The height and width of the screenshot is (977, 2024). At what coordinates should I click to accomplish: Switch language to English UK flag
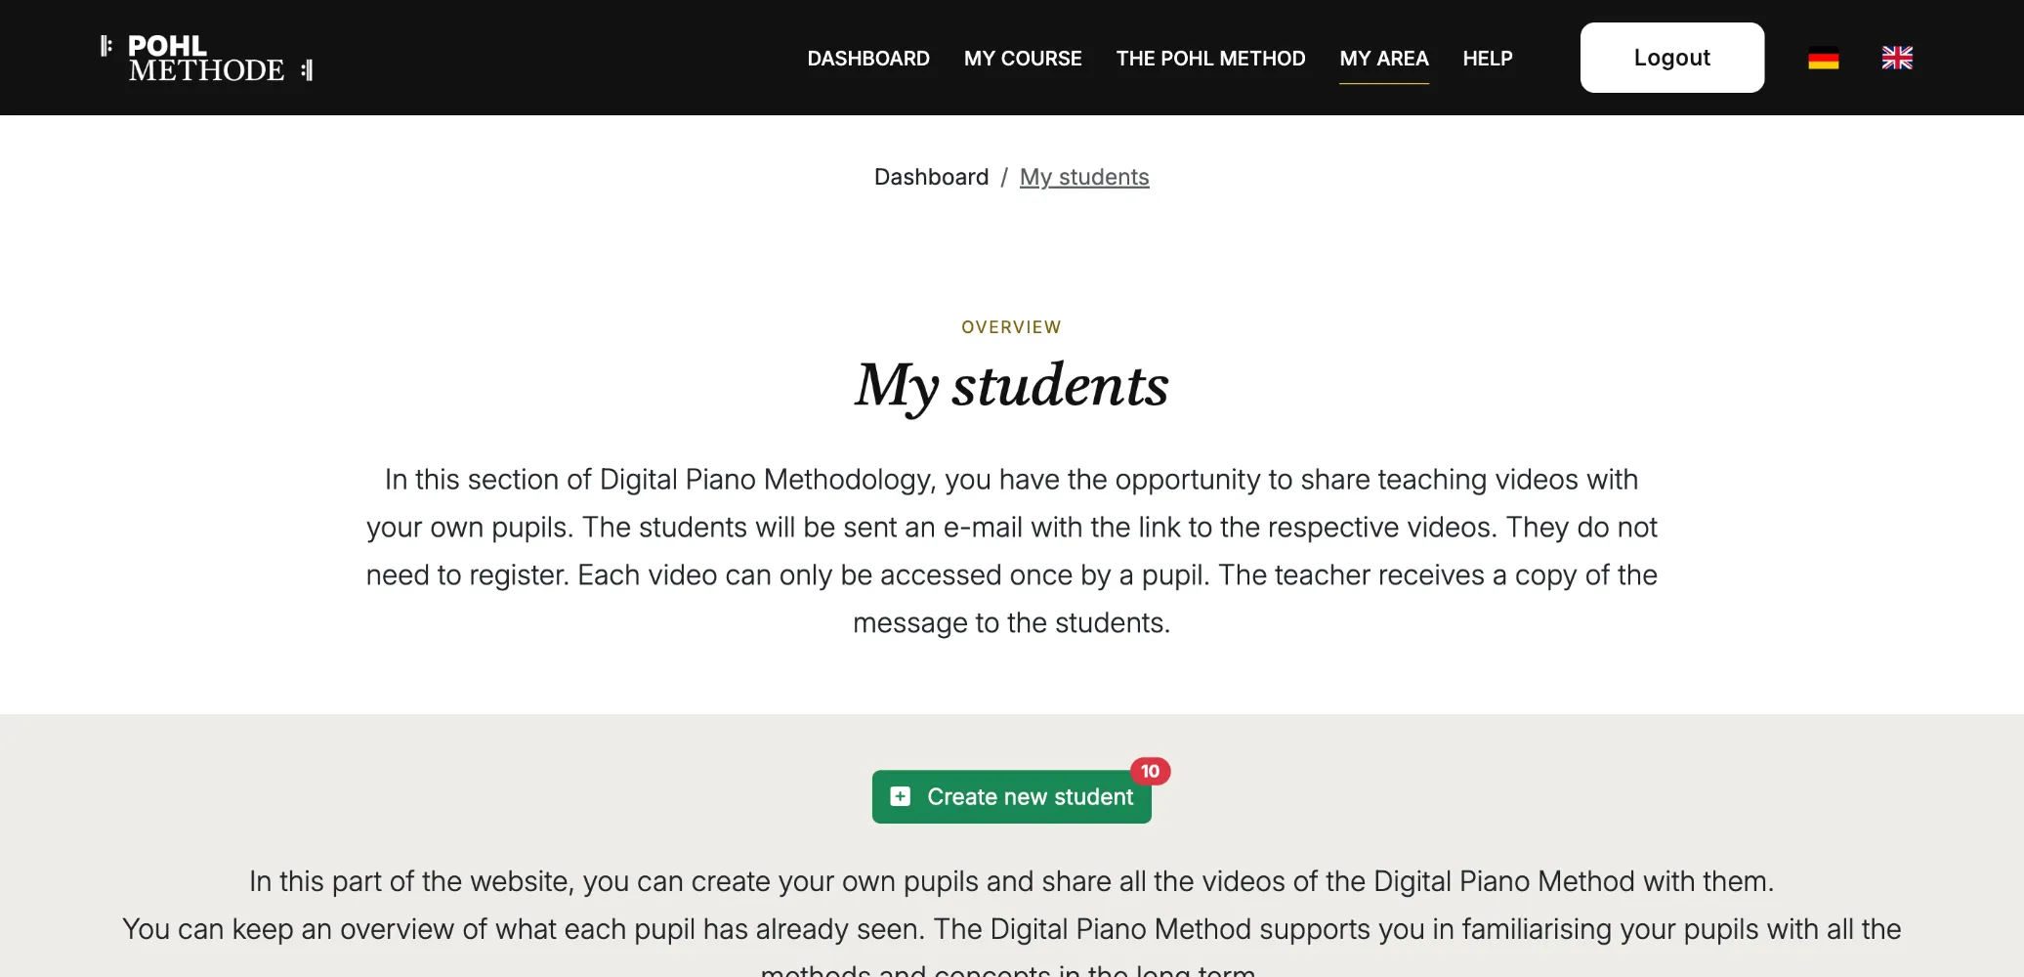coord(1897,59)
